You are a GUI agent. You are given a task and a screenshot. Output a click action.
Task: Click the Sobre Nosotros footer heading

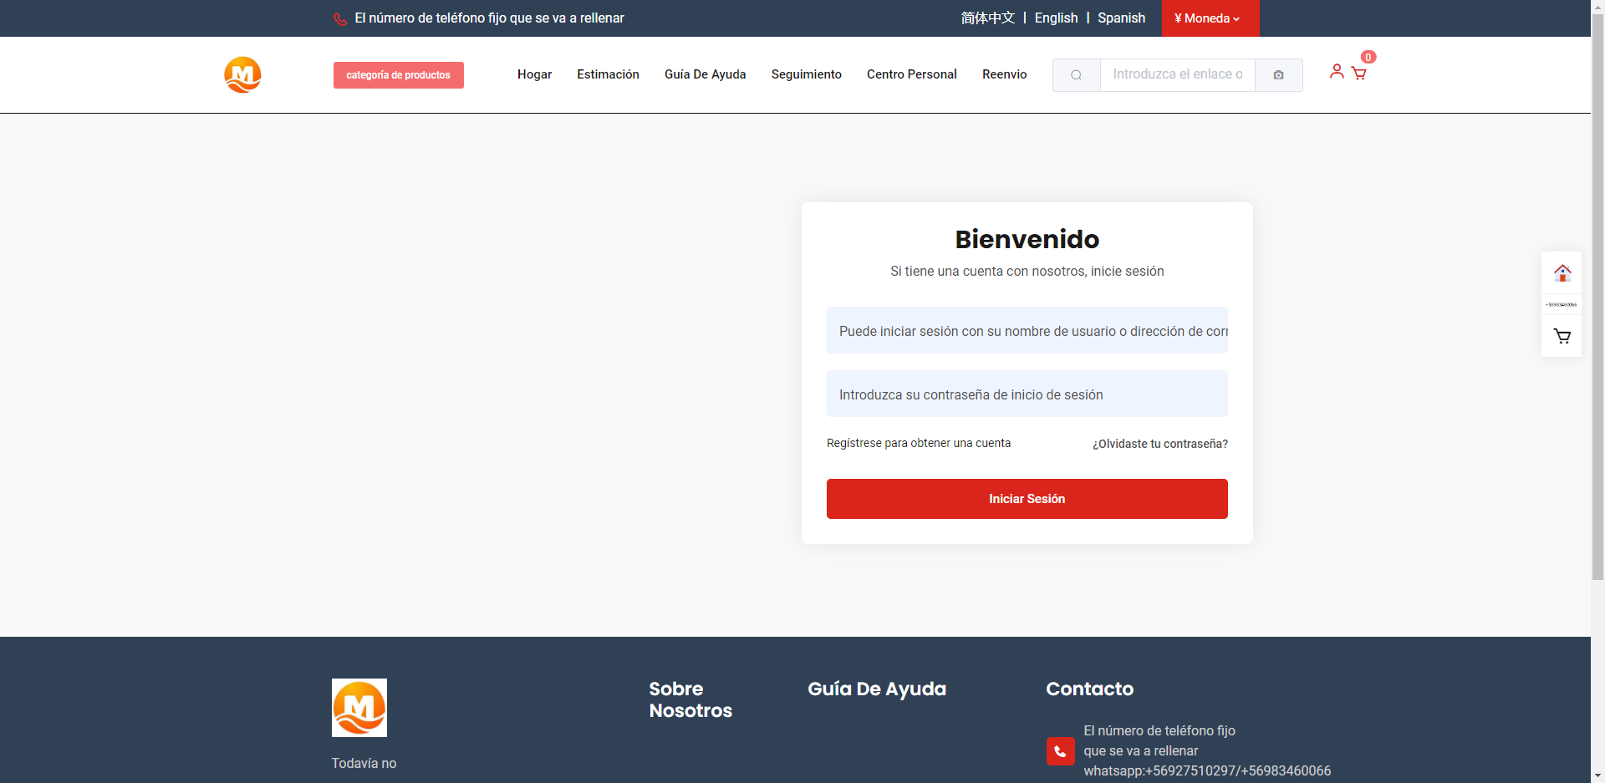pos(690,699)
